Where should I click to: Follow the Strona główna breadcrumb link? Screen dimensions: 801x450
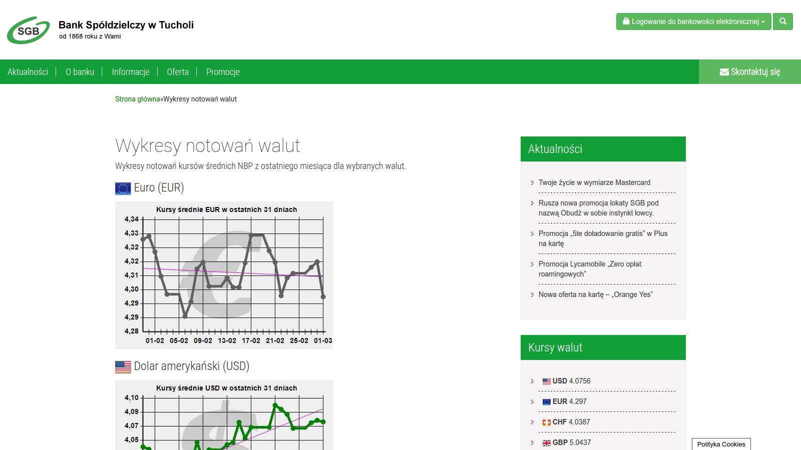[137, 99]
